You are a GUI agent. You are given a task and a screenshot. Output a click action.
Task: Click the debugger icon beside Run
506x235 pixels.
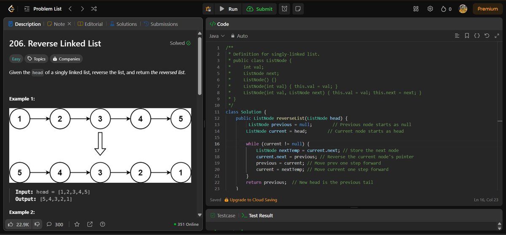coord(208,9)
